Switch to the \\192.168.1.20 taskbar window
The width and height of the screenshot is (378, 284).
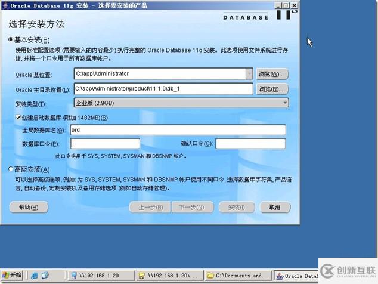(101, 275)
